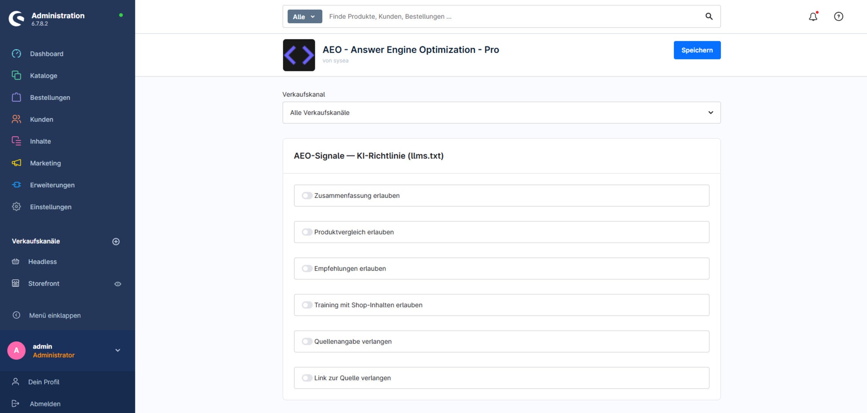867x413 pixels.
Task: Click the admin avatar circle
Action: pyautogui.click(x=16, y=350)
